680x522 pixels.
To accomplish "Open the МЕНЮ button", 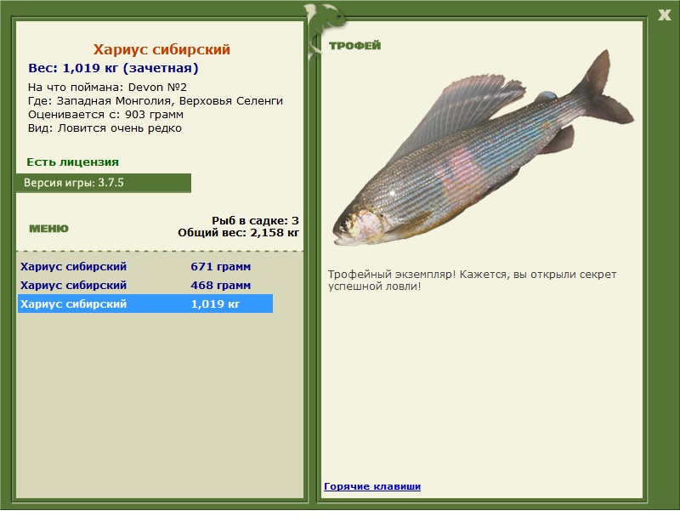I will click(x=48, y=229).
